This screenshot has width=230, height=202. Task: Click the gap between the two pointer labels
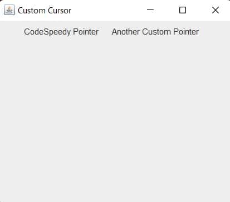coord(105,32)
